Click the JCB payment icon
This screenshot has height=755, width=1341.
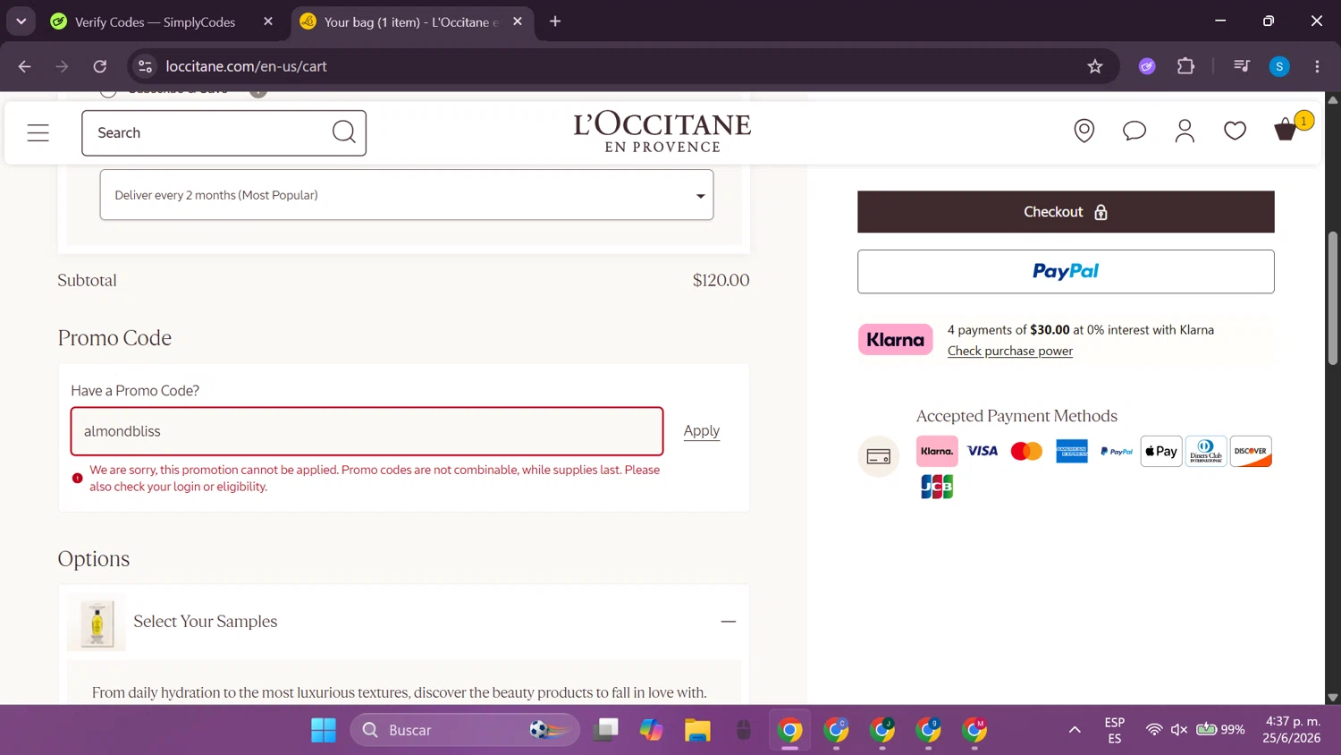tap(937, 487)
